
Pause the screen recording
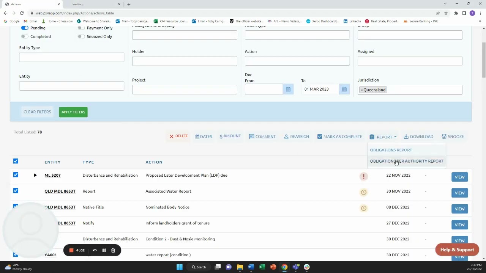point(104,250)
